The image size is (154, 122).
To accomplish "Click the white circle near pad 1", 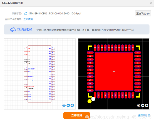I will pyautogui.click(x=93, y=99).
